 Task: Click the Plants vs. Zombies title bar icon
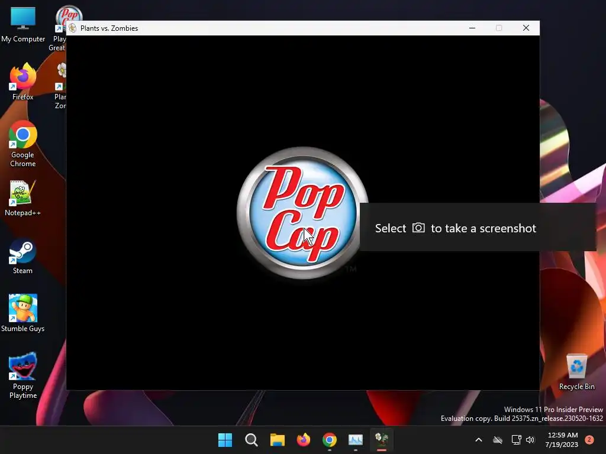point(72,28)
